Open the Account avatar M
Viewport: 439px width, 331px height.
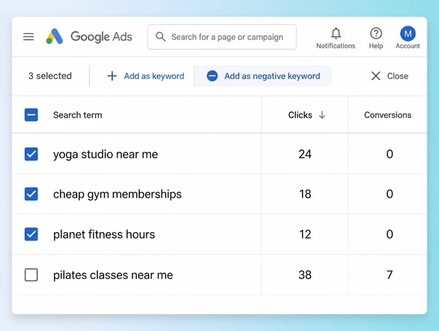coord(408,34)
